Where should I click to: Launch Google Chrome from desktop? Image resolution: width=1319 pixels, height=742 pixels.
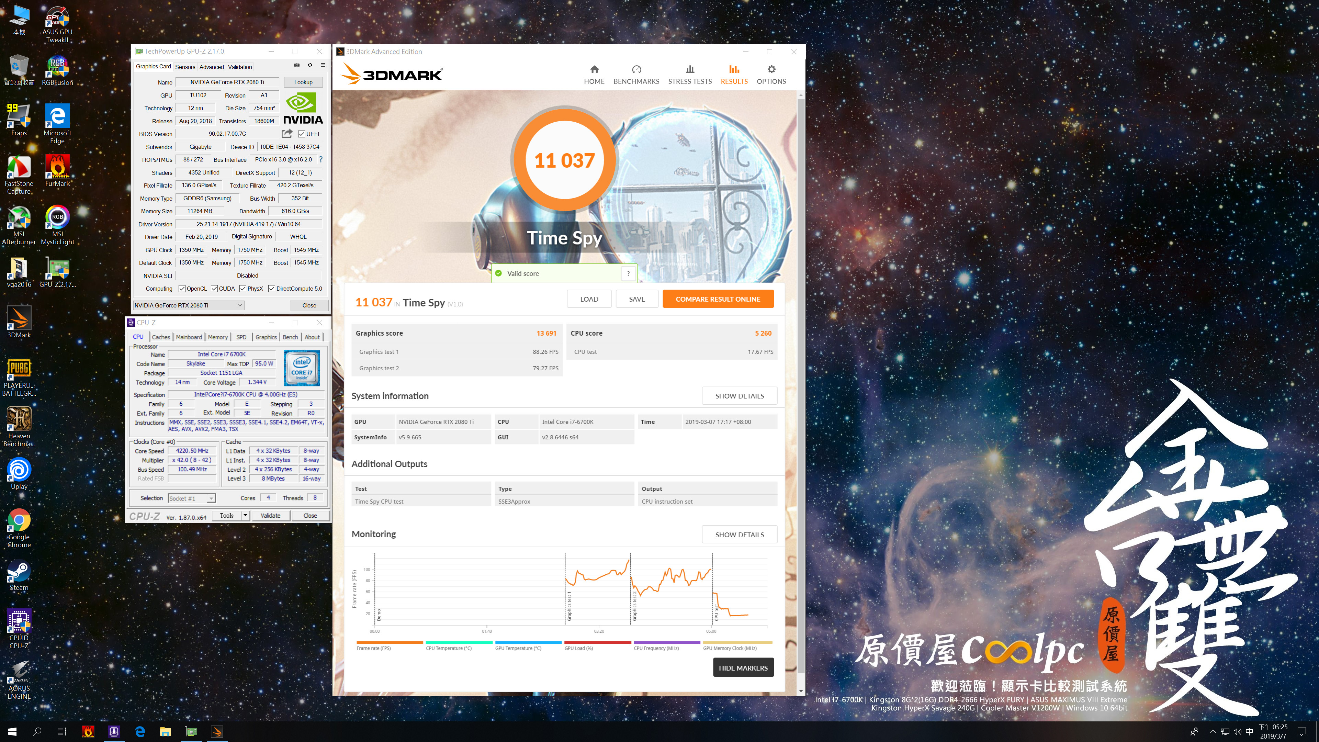19,528
